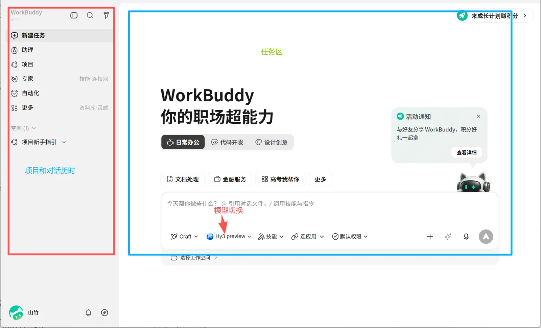Image resolution: width=541 pixels, height=328 pixels.
Task: Click the megaphone icon in 活动通知
Action: click(x=400, y=116)
